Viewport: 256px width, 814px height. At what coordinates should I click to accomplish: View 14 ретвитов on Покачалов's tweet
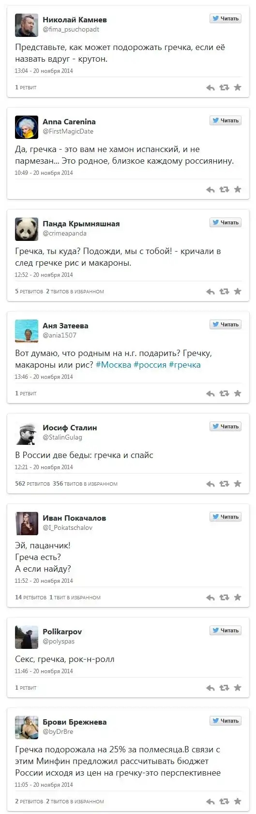click(30, 597)
